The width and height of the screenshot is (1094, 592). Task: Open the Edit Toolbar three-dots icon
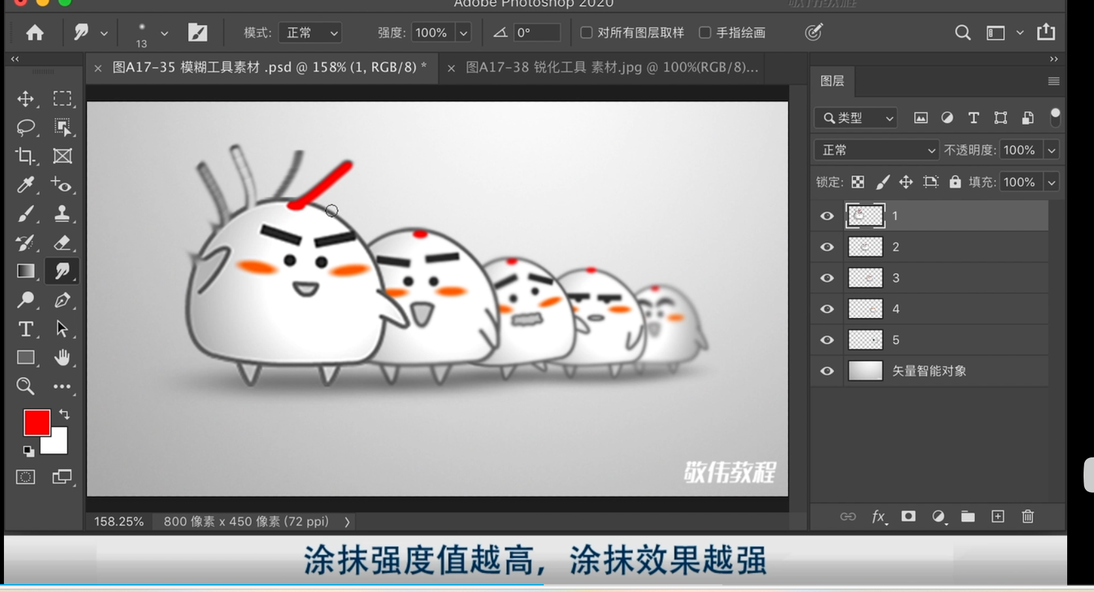62,386
